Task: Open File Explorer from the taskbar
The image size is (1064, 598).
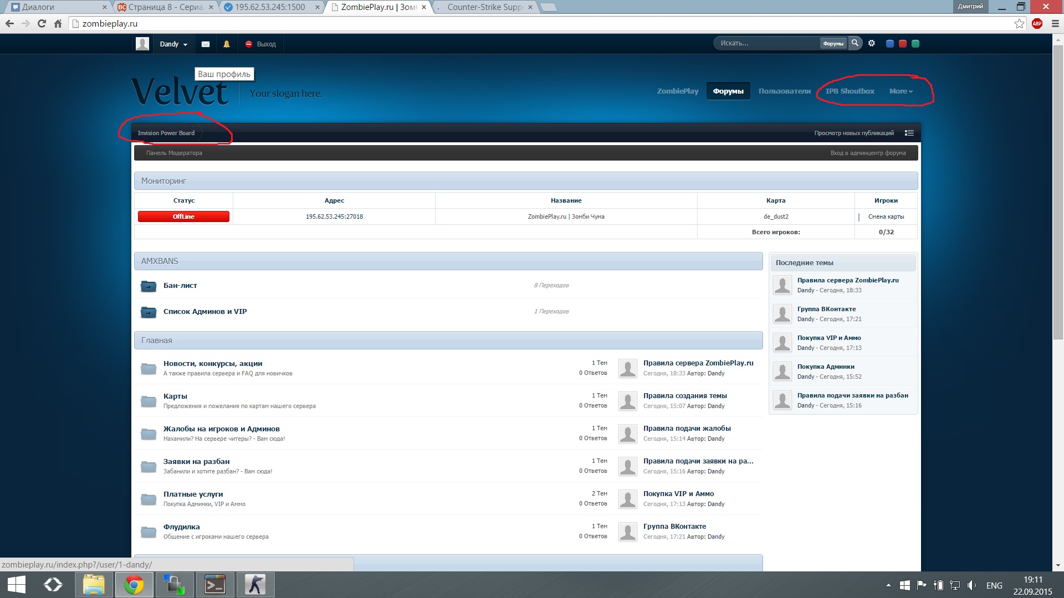Action: point(94,585)
